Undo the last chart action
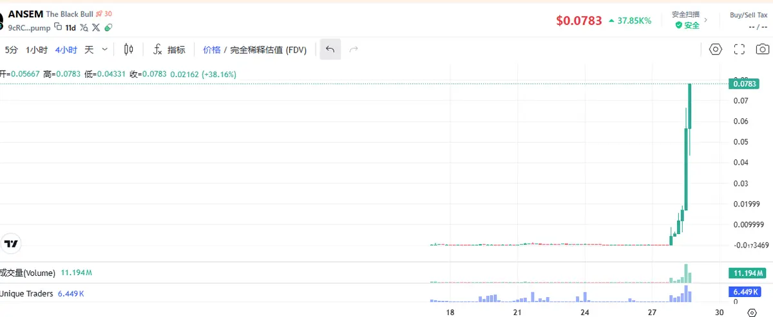Image resolution: width=773 pixels, height=317 pixels. [x=330, y=50]
